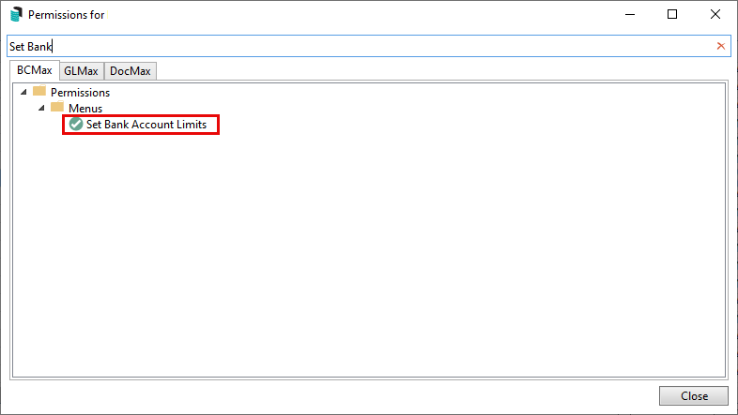Close the window with the title bar X

click(x=715, y=15)
